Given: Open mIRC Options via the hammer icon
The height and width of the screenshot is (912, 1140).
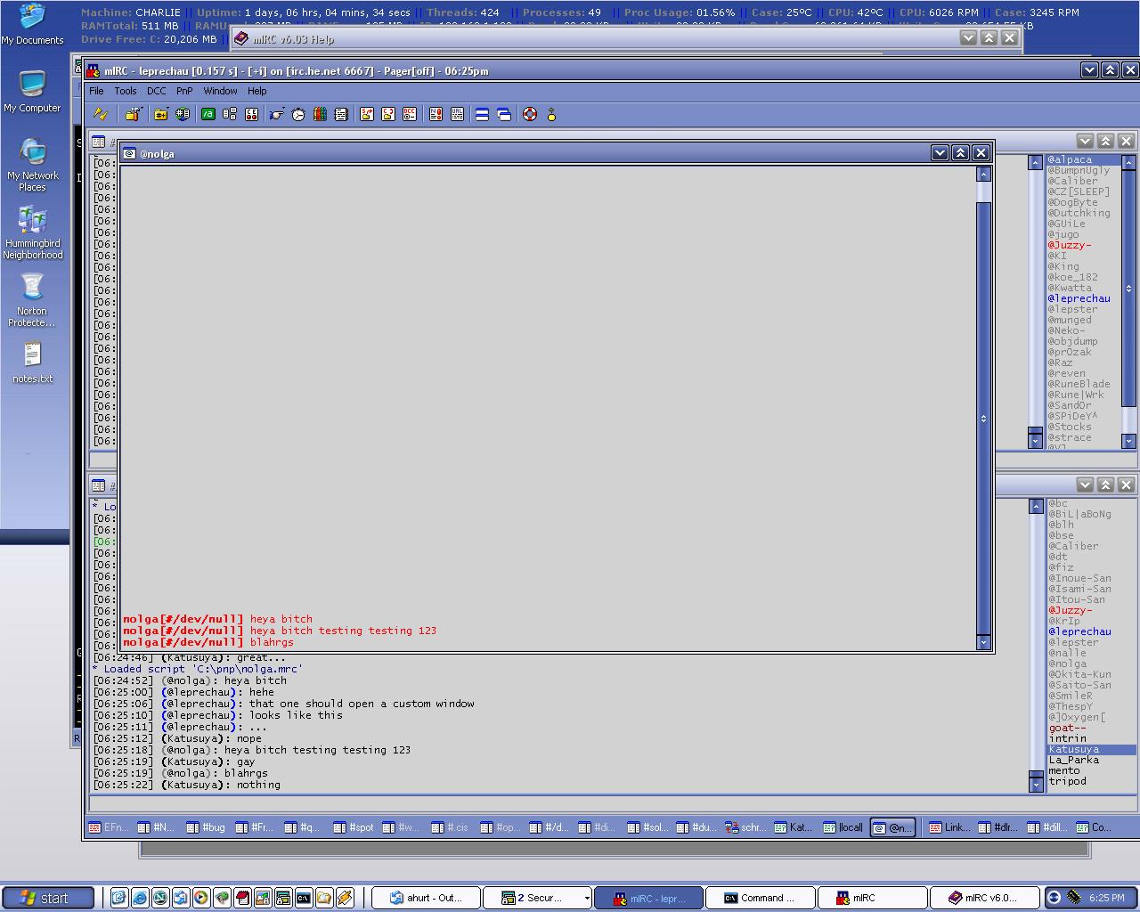Looking at the screenshot, I should pyautogui.click(x=133, y=114).
